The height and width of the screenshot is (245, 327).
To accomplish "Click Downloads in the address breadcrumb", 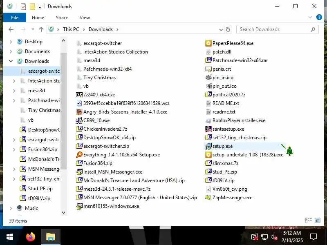I will coord(101,29).
